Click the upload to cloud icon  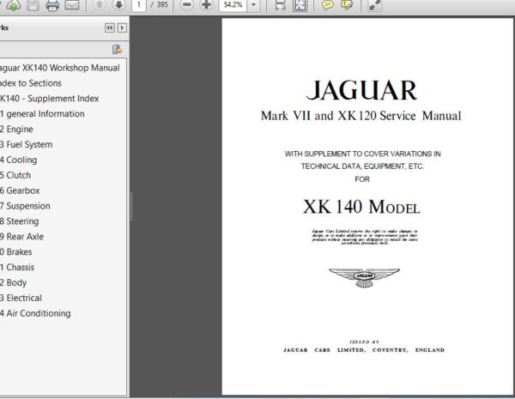pos(14,5)
